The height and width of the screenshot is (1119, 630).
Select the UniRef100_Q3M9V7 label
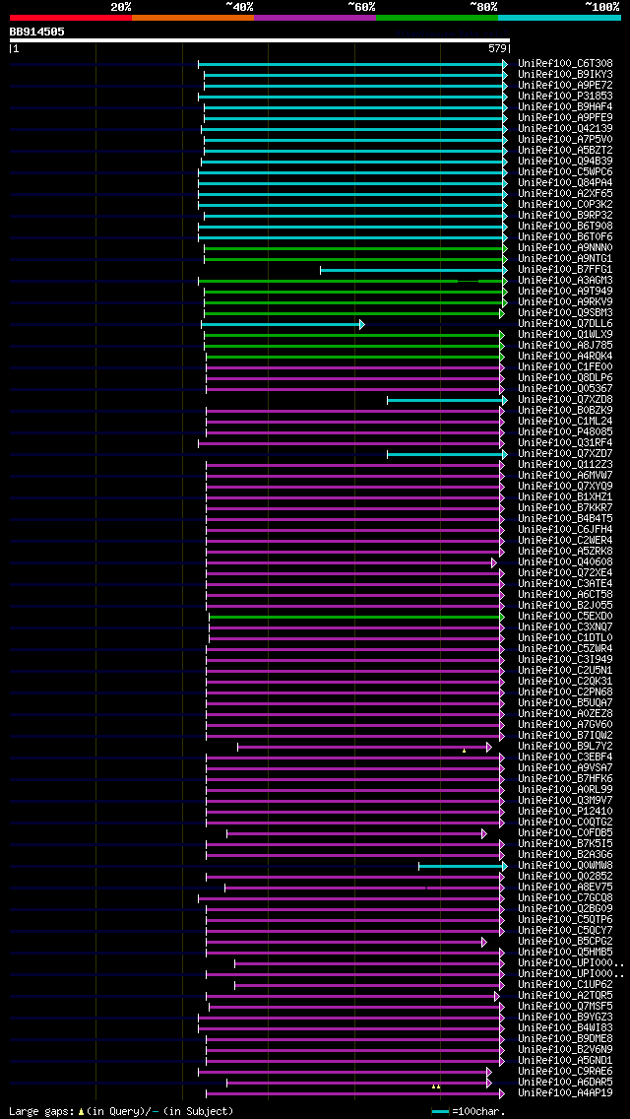565,802
